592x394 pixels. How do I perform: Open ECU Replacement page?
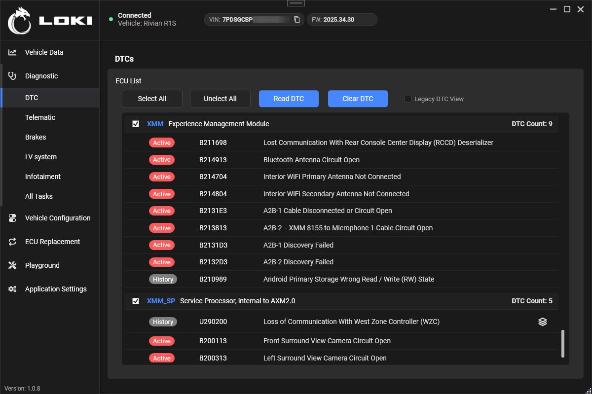(50, 242)
